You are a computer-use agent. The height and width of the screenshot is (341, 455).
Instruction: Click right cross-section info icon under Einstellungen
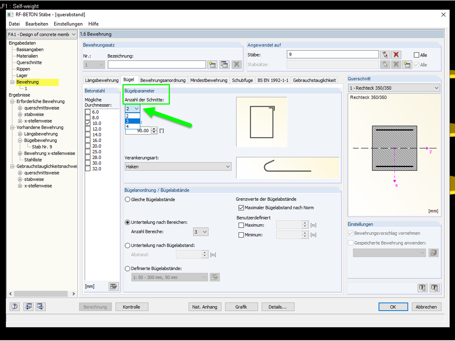pos(435,288)
